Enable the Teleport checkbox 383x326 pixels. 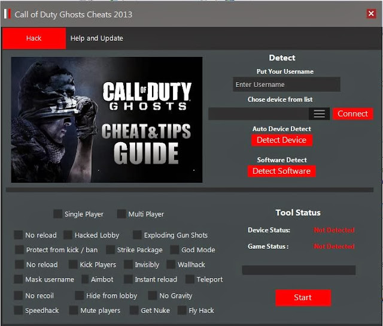[x=190, y=279]
